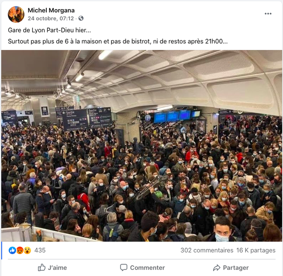Screen dimensions: 283x276
Task: Open the post timestamp 24 octobre, 07:12
Action: (51, 18)
